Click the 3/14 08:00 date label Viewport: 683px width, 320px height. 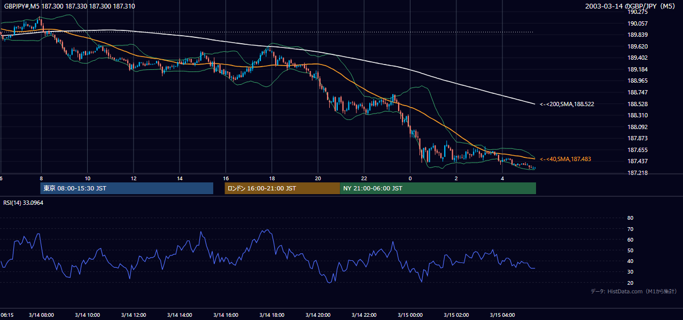[41, 315]
